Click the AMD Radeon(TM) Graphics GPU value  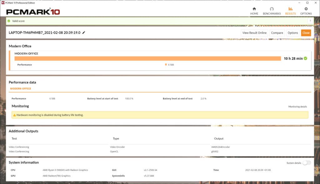(x=56, y=176)
